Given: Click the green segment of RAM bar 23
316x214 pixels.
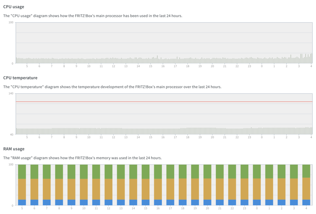Looking at the screenshot, I should (245, 171).
